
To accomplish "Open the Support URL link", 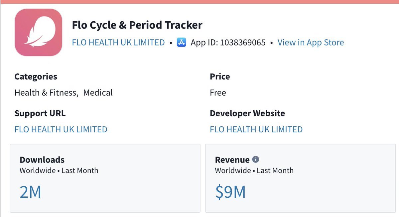I will pos(61,129).
